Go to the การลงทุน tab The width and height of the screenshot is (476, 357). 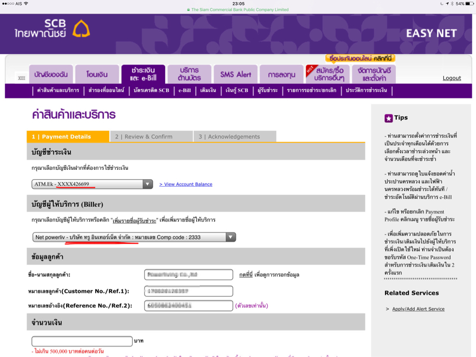pyautogui.click(x=282, y=74)
